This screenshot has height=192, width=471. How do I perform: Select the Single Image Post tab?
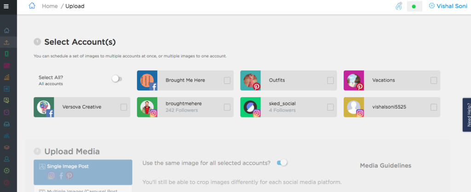(x=83, y=172)
